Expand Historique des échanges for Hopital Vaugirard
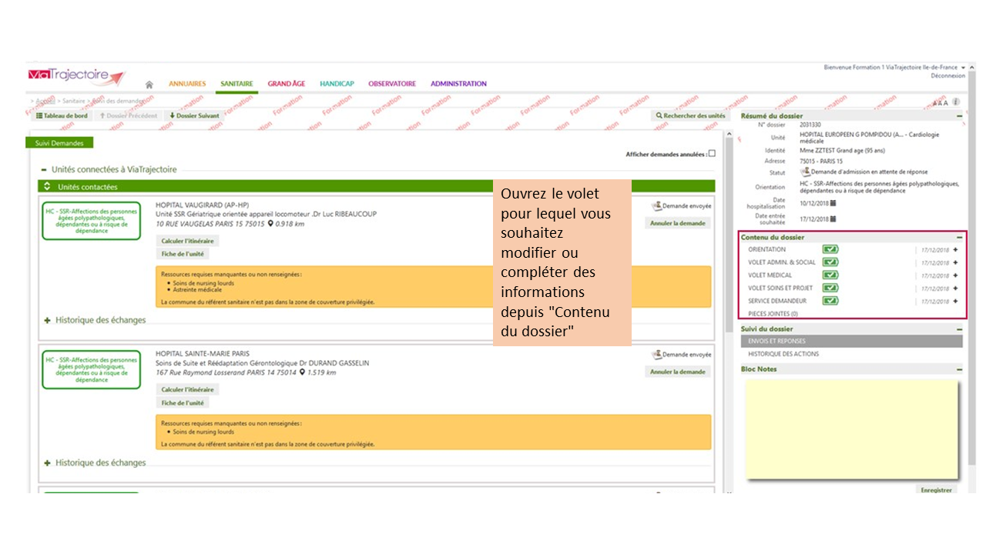986x554 pixels. coord(48,320)
